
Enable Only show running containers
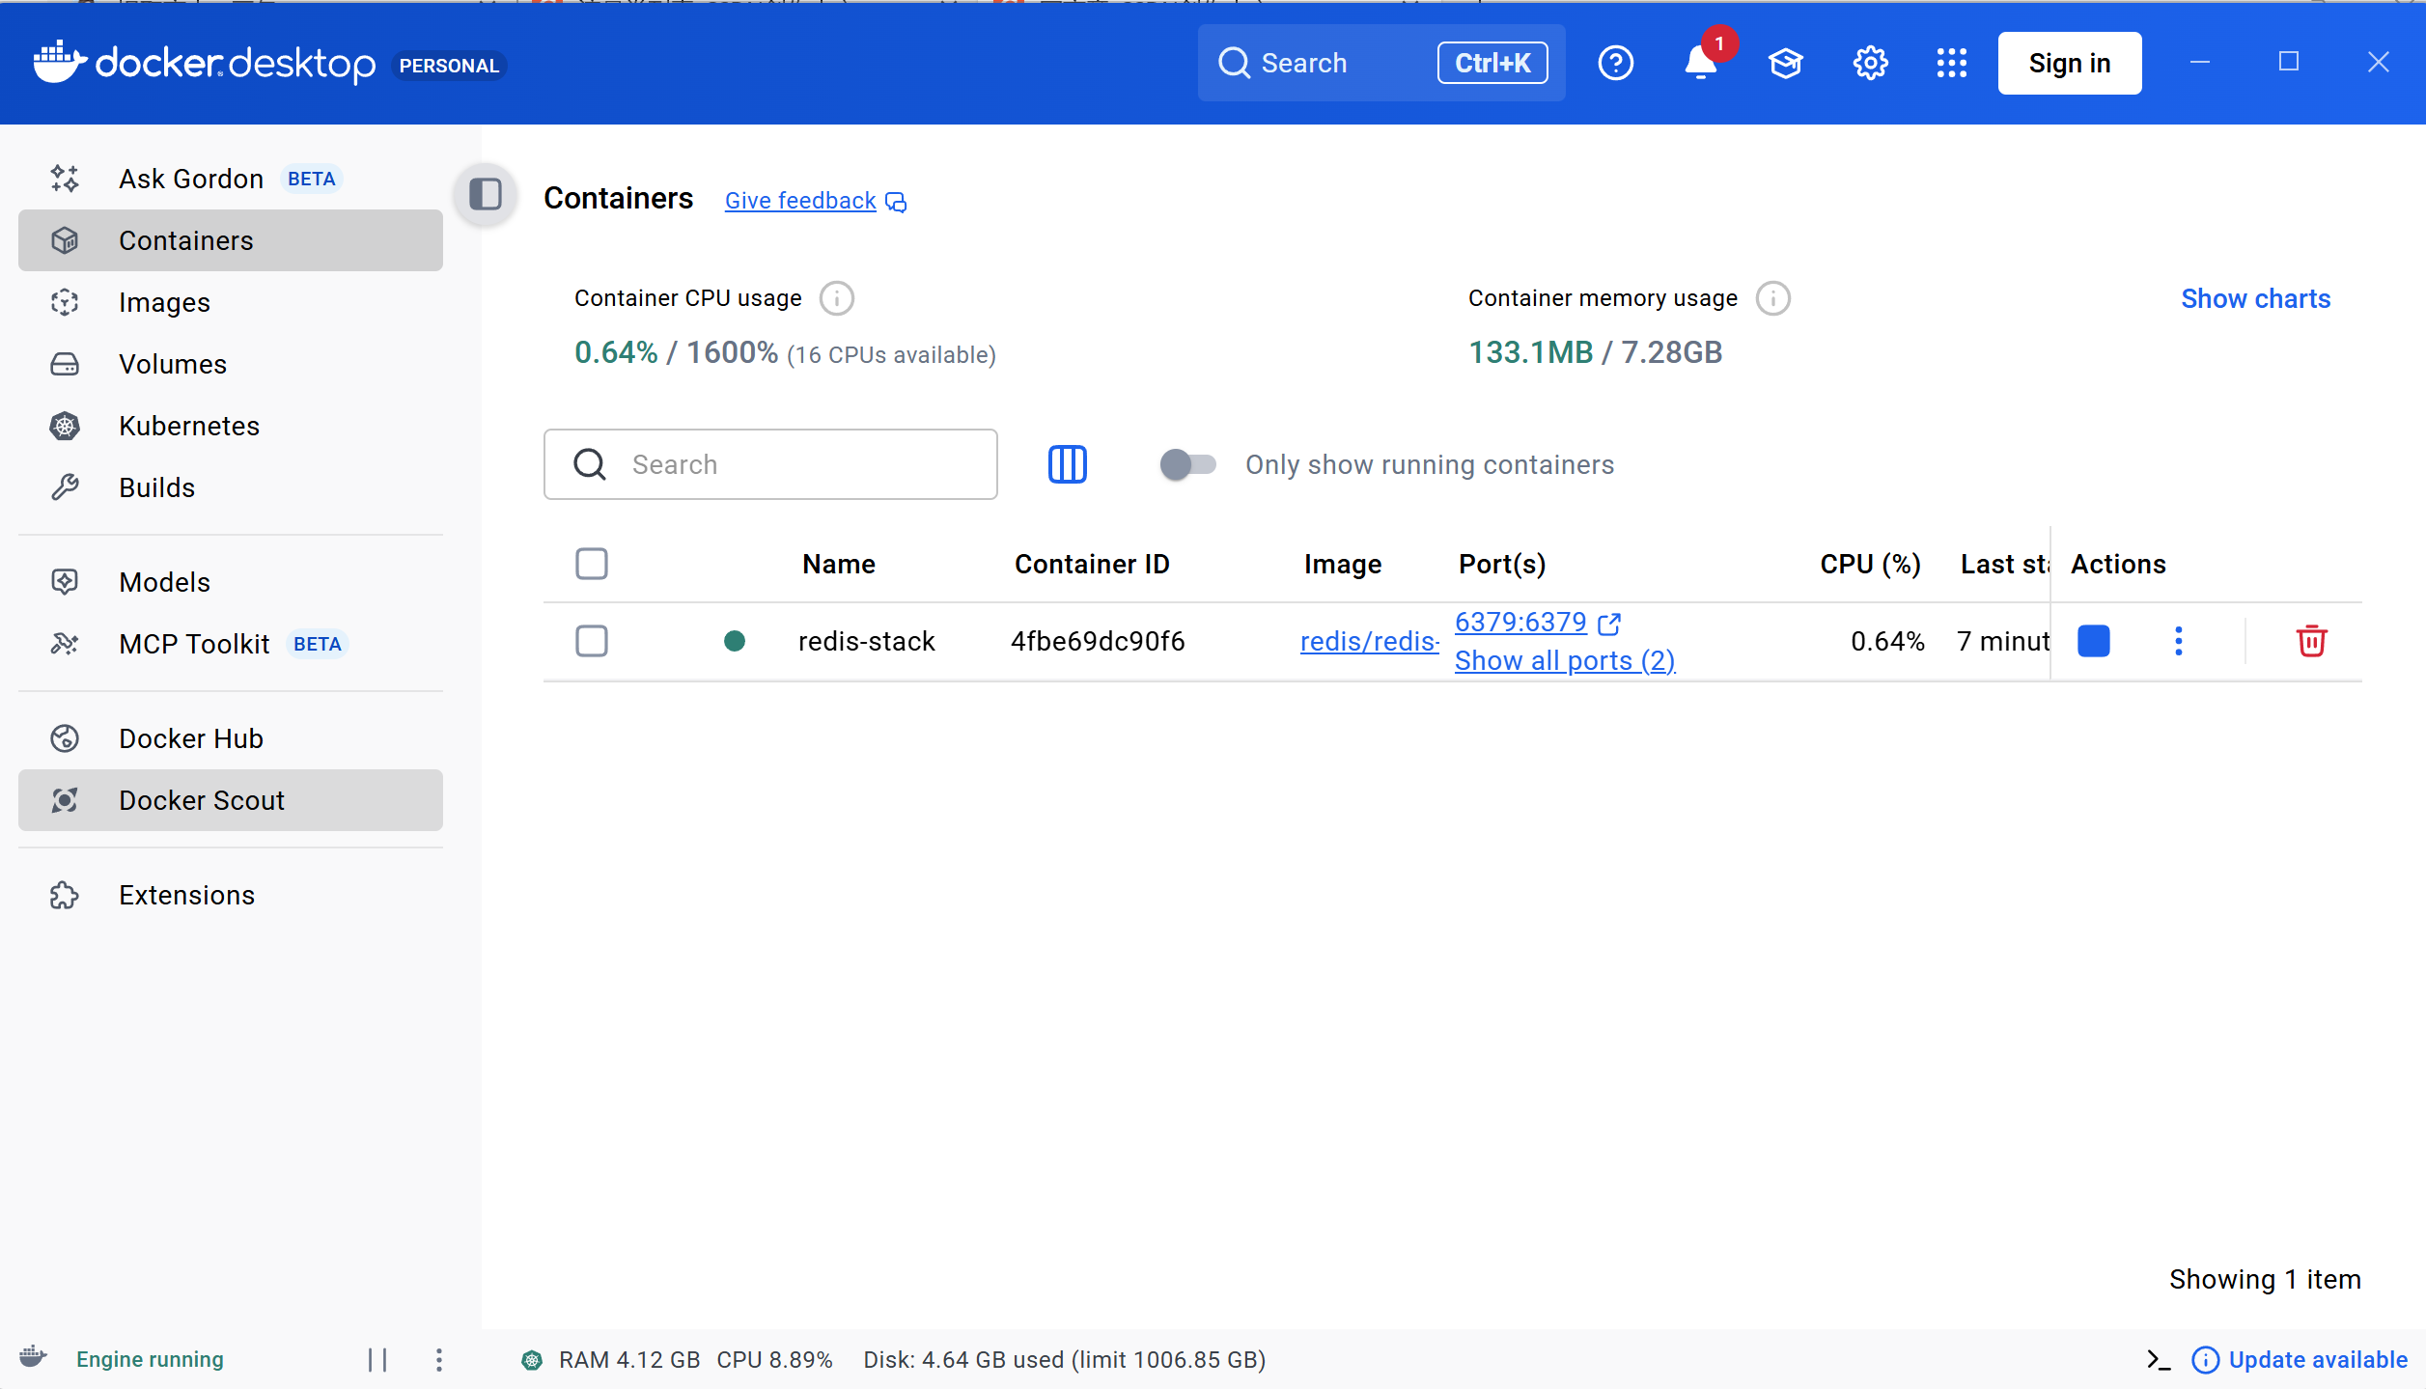point(1186,464)
